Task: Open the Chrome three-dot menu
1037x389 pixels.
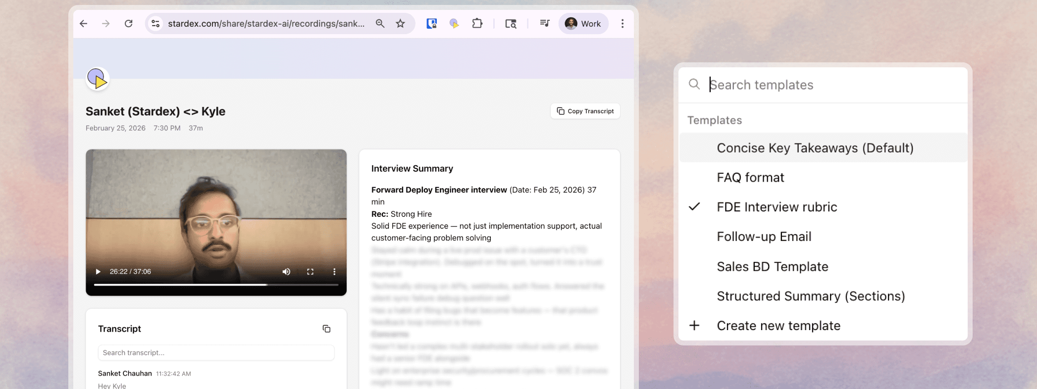Action: (x=622, y=24)
